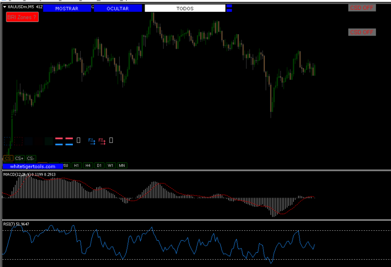The width and height of the screenshot is (391, 267).
Task: Switch to the W1 timeframe
Action: (111, 165)
